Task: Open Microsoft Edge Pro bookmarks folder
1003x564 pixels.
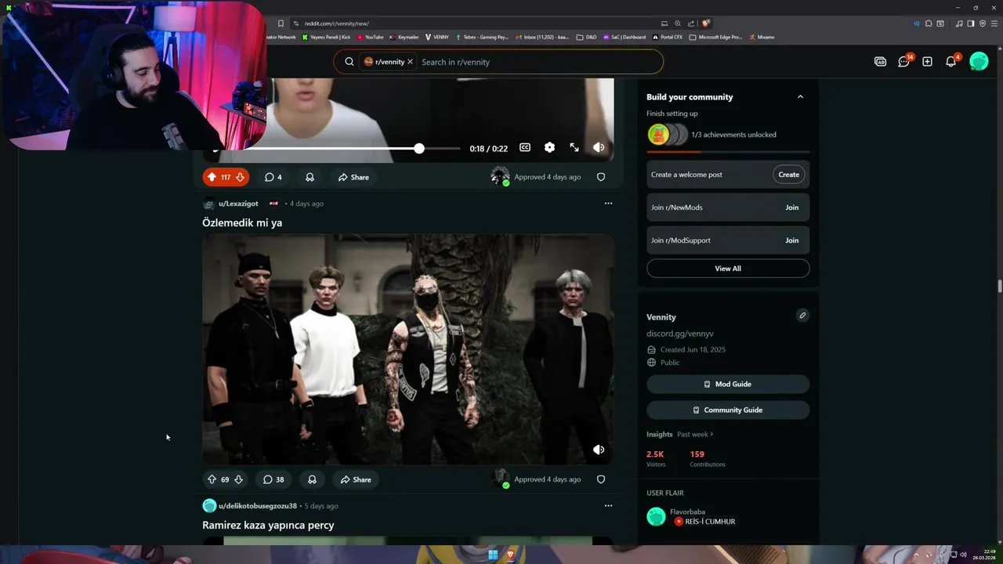Action: [715, 37]
